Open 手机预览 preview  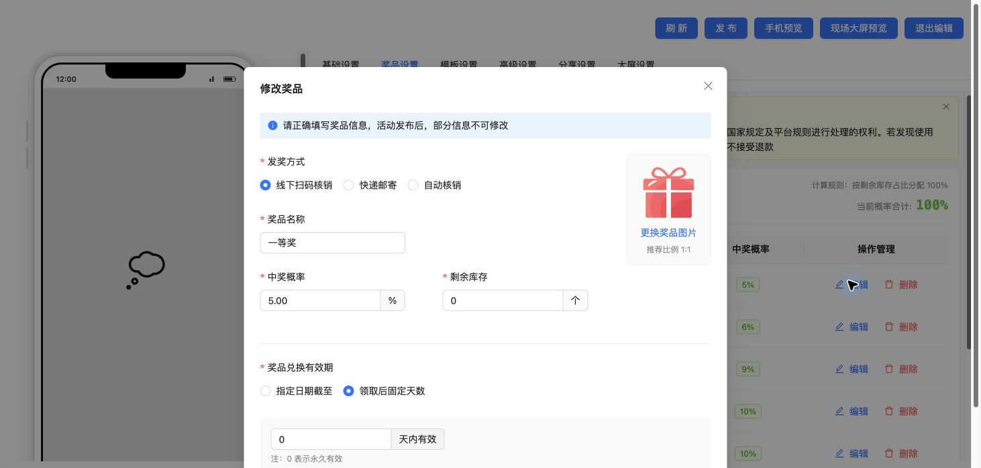coord(784,28)
